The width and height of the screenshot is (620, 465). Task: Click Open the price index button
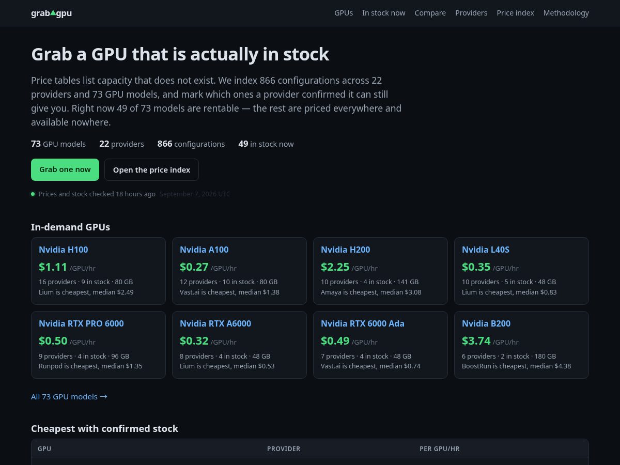coord(151,169)
